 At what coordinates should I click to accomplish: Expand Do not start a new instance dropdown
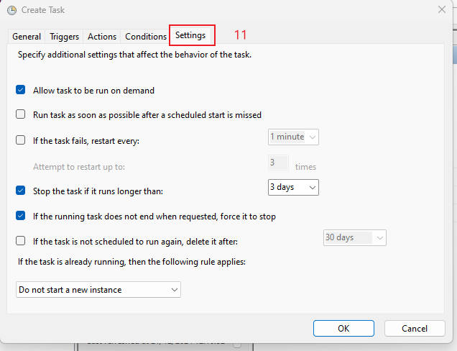point(98,290)
